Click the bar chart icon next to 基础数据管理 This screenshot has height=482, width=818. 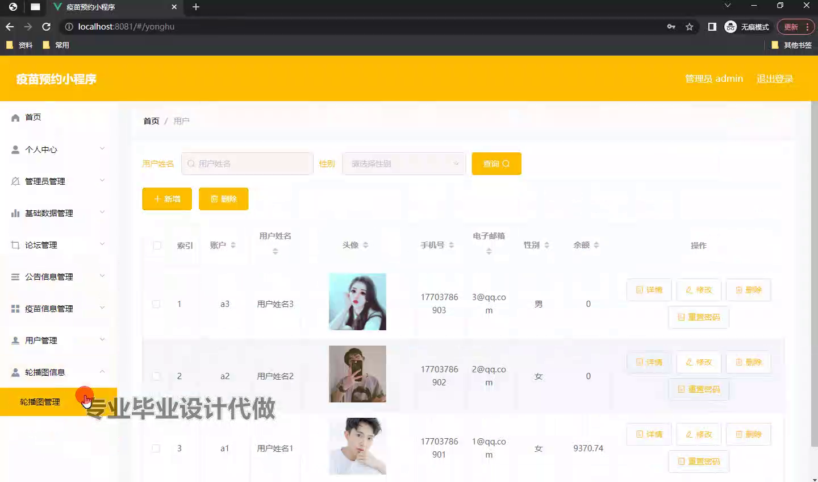click(15, 213)
